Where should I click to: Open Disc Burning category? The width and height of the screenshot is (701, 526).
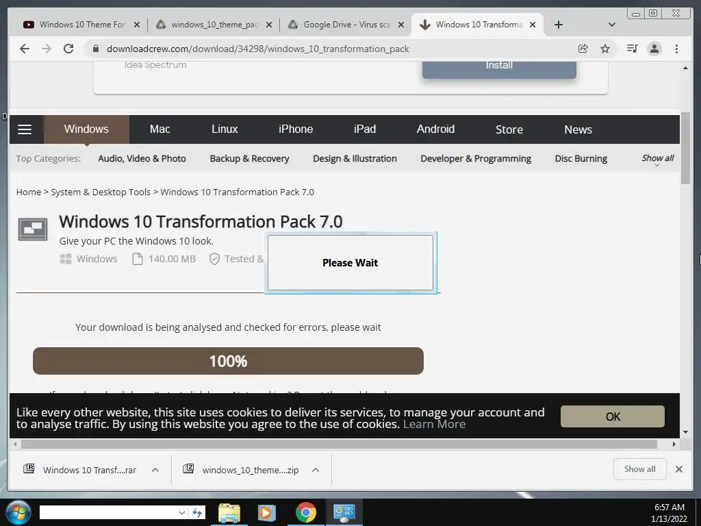coord(581,158)
